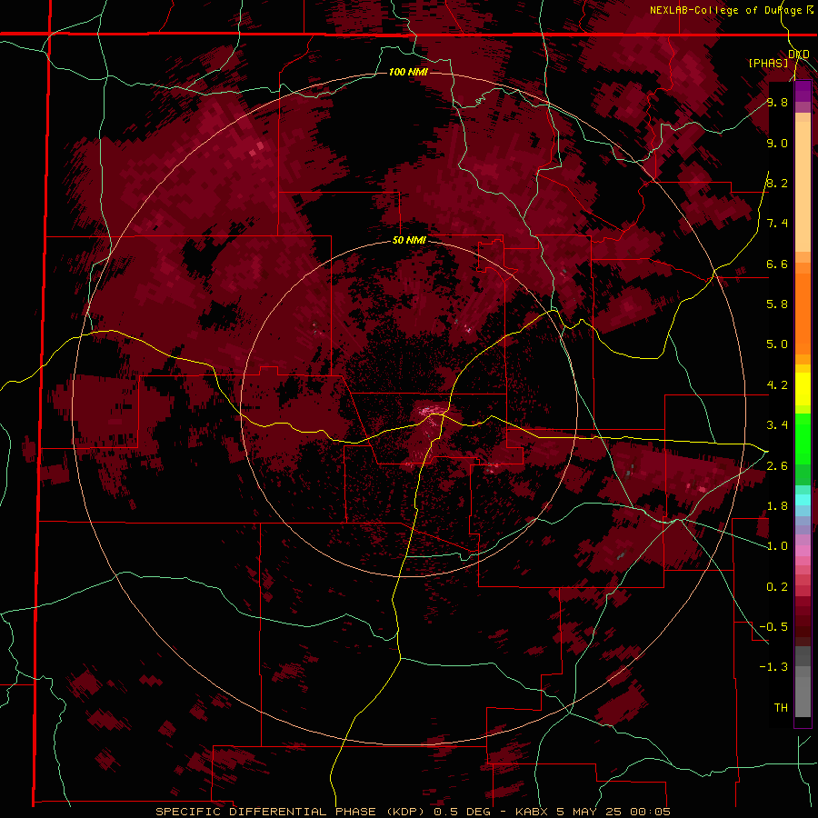The image size is (818, 818).
Task: Pick the cyan band of the color bar
Action: click(803, 500)
